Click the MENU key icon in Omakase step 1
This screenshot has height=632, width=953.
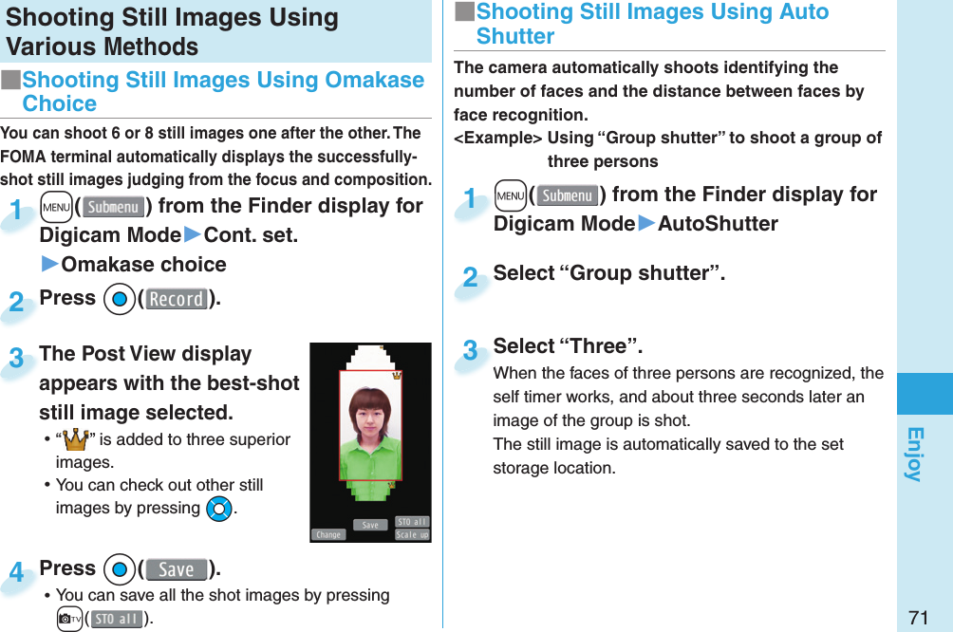(56, 207)
